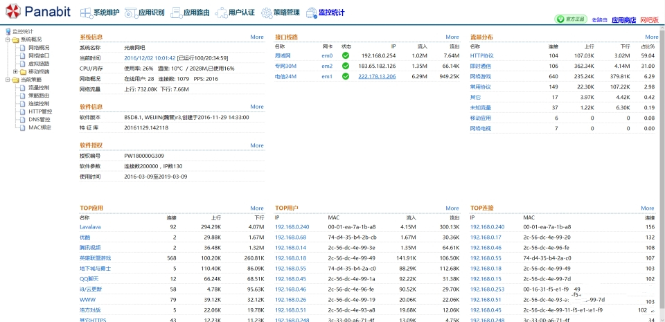Open HTTP协议 in 流量分布 list
The image size is (665, 322).
click(481, 55)
